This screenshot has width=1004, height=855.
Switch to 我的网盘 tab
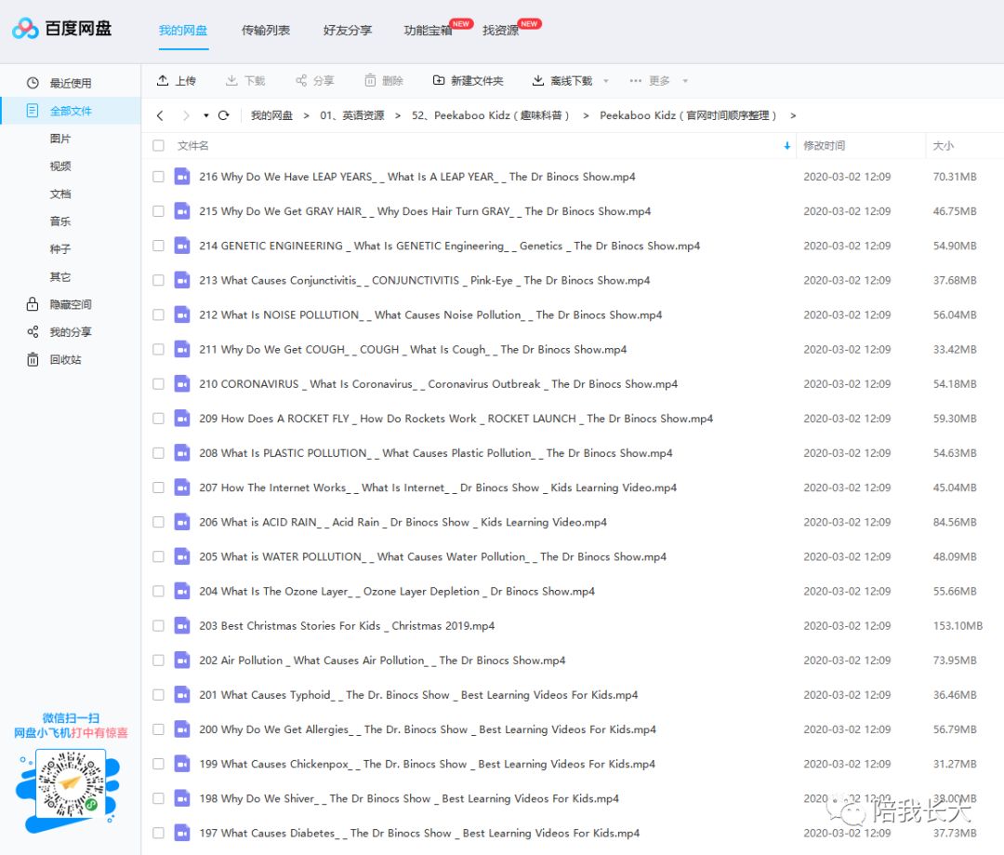click(183, 30)
